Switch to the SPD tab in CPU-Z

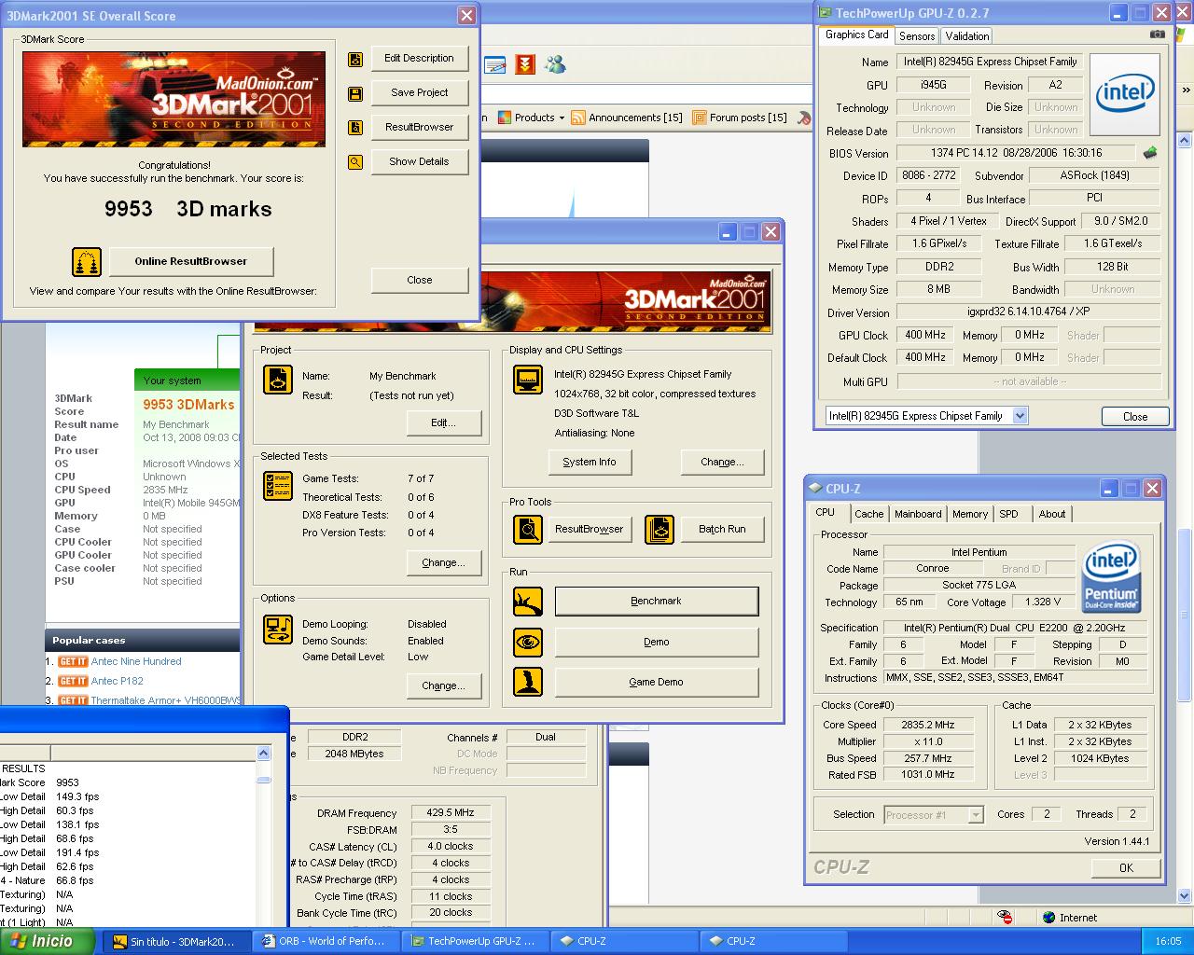(x=1009, y=514)
